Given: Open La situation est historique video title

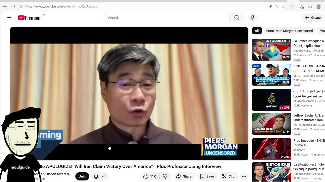Looking at the screenshot, I should 309,167.
